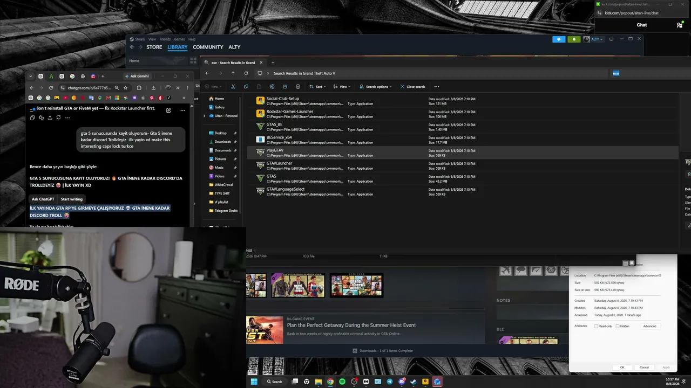This screenshot has height=388, width=691.
Task: Open the Sort dropdown in Explorer
Action: click(x=317, y=87)
